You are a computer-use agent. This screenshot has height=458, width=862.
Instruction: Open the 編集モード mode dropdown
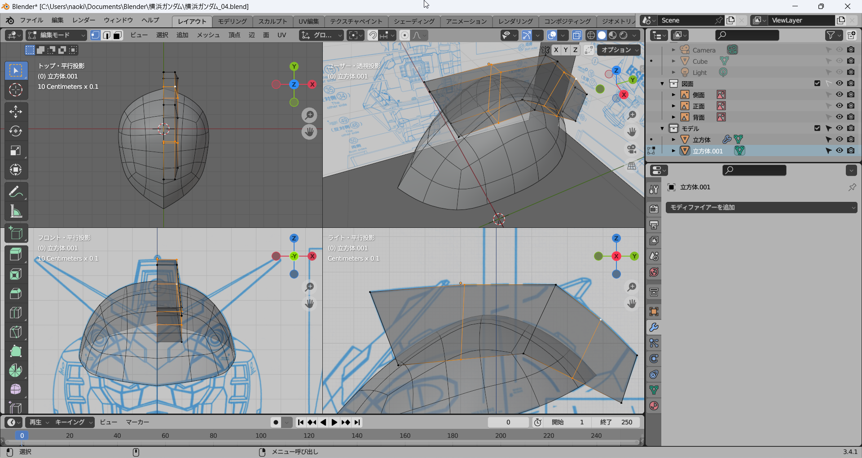(x=57, y=35)
